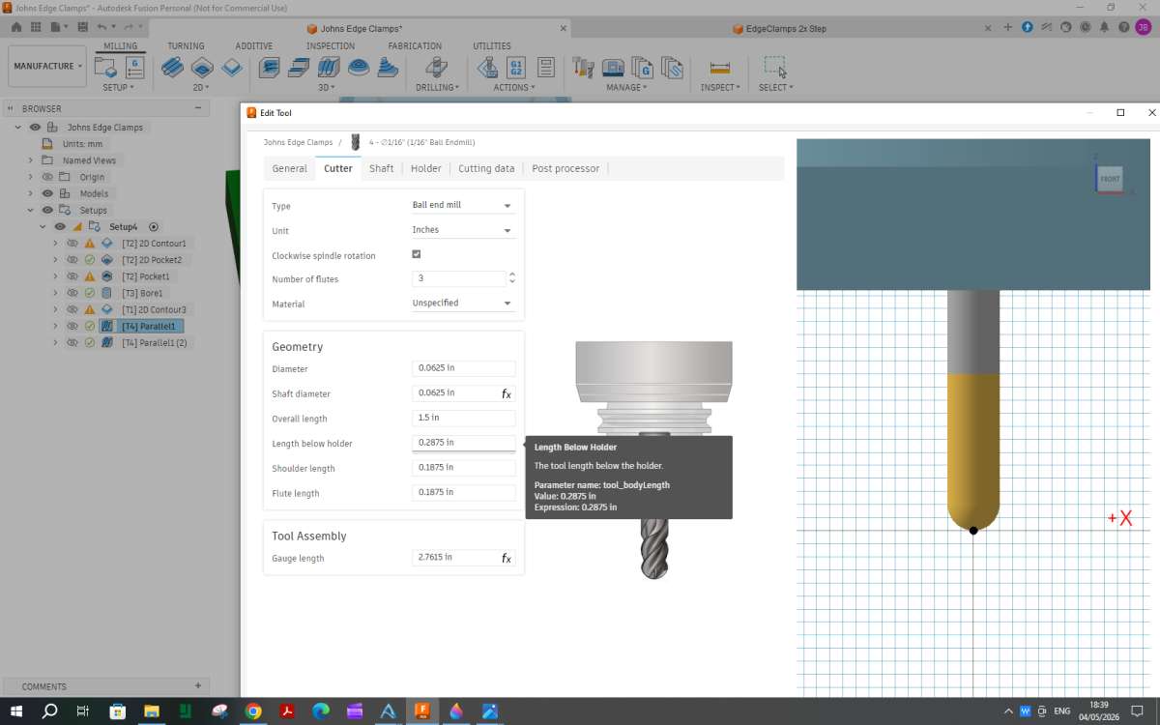
Task: Click the fx icon beside Gauge length
Action: [507, 559]
